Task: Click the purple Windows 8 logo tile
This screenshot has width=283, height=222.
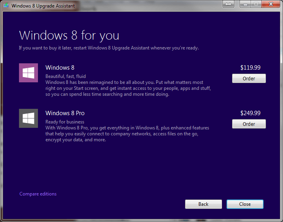Action: click(x=28, y=73)
